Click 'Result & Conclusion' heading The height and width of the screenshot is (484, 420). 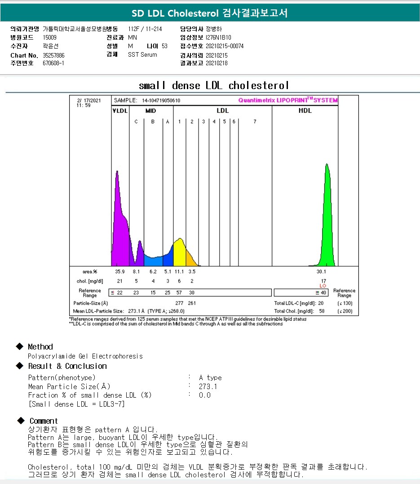(x=67, y=367)
